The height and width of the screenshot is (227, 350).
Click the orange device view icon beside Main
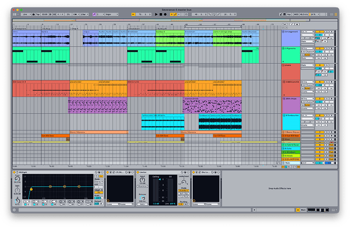(x=298, y=210)
